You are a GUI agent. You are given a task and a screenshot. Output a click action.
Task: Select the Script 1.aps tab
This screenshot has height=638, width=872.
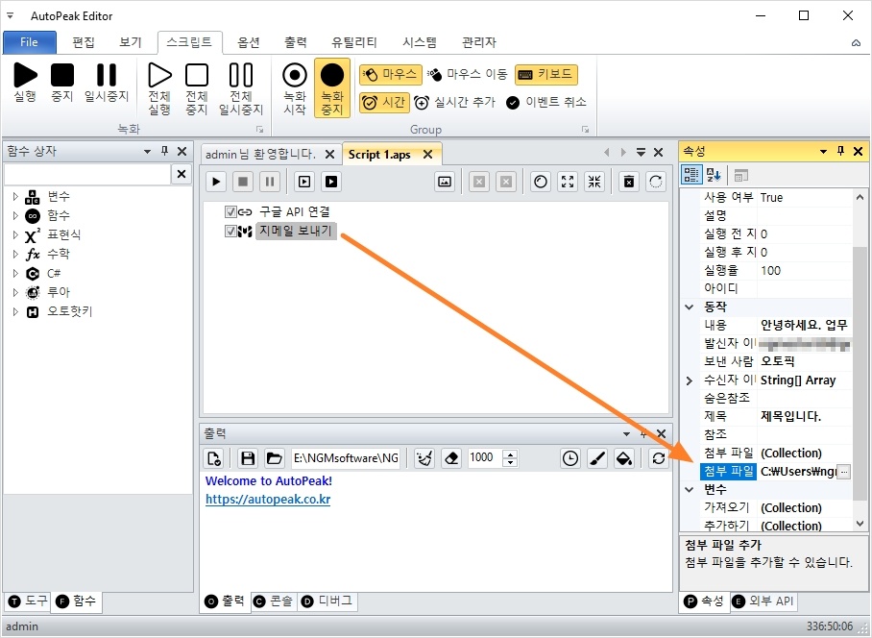point(379,155)
